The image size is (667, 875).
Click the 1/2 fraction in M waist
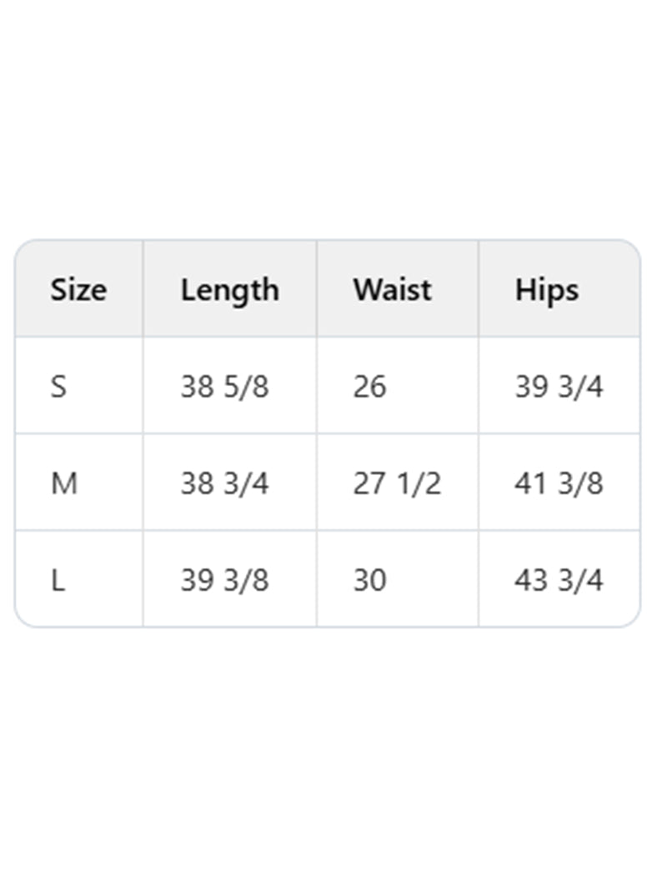coord(419,483)
